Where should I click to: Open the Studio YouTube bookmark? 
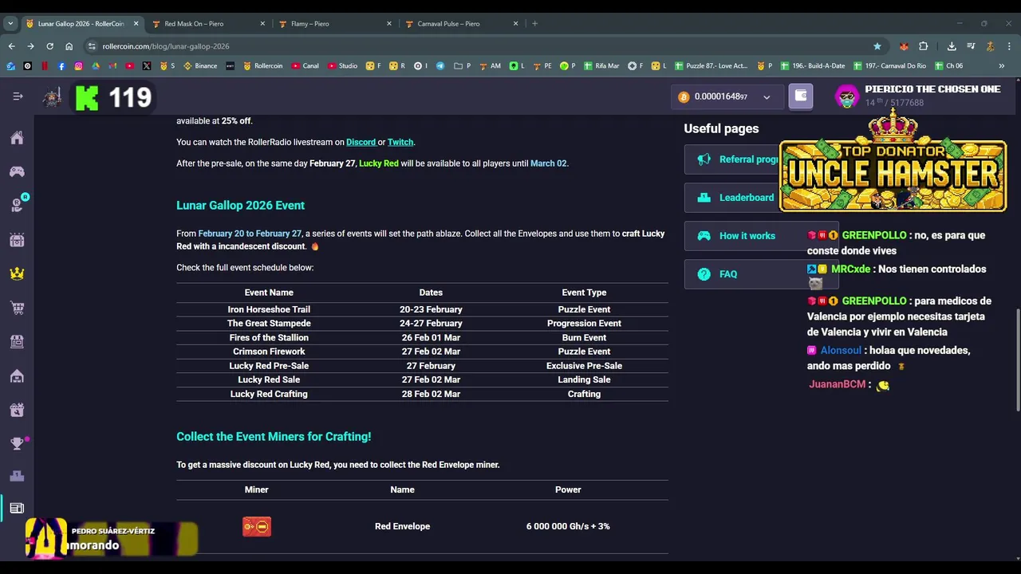click(341, 66)
